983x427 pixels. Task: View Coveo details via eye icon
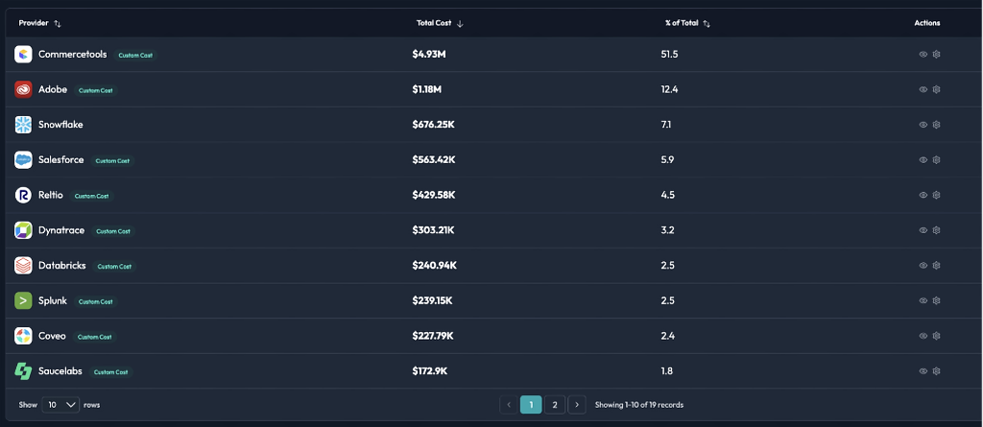click(x=923, y=336)
